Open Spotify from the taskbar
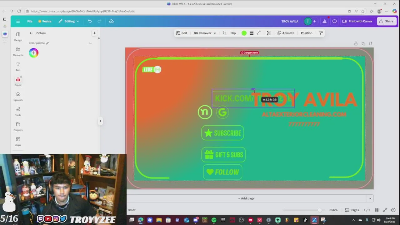 click(x=214, y=220)
